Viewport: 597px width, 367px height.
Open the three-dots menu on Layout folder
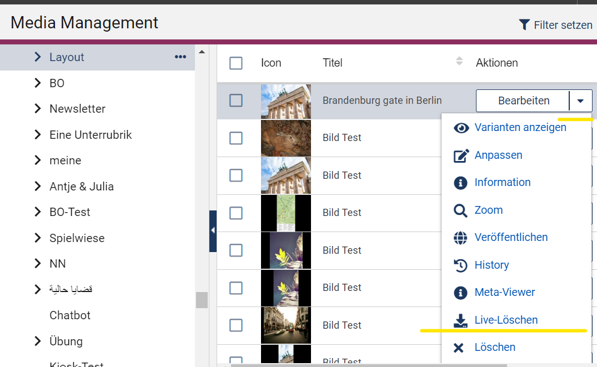pos(180,57)
